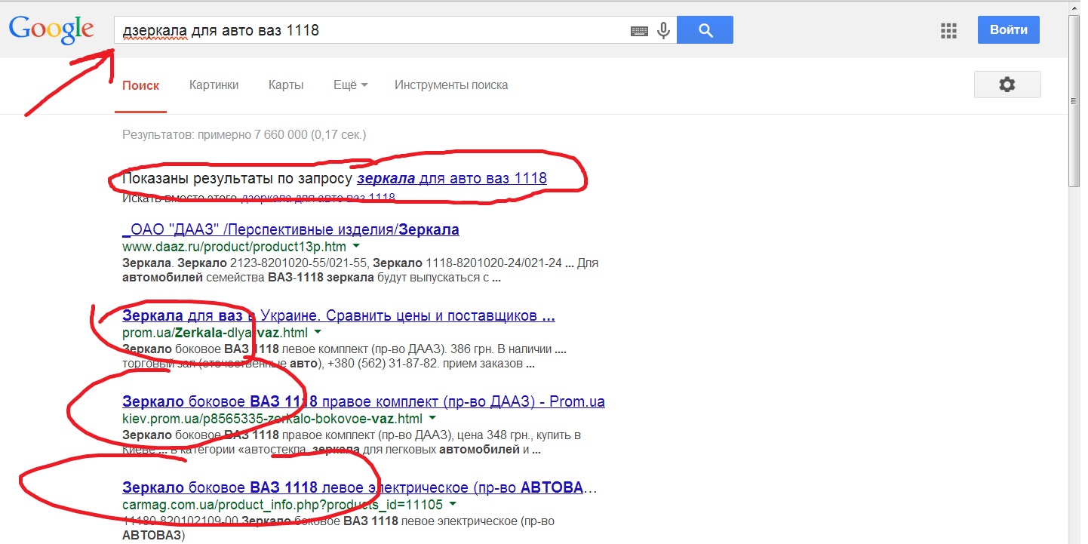Click the results count text
1088x544 pixels.
point(244,135)
